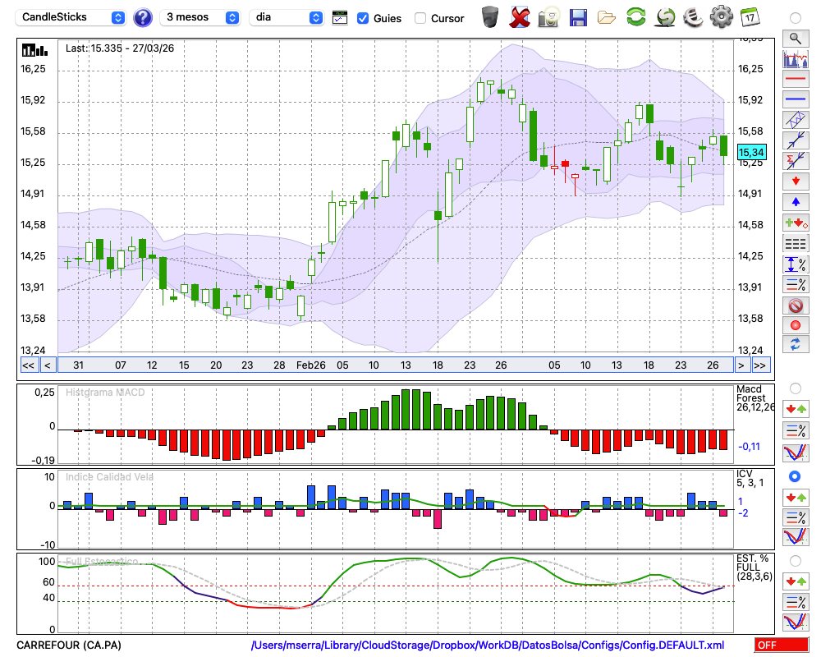Image resolution: width=821 pixels, height=657 pixels.
Task: Click the blue config file path link
Action: pos(488,646)
